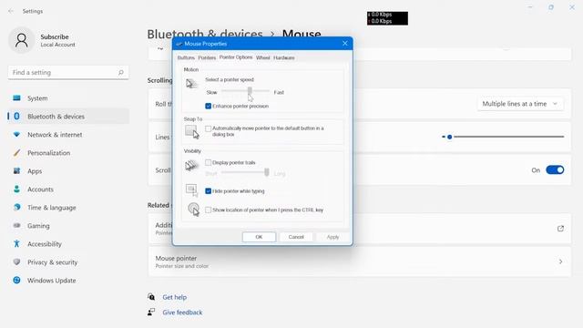This screenshot has width=583, height=328.
Task: Switch to the Pointers tab
Action: pyautogui.click(x=207, y=57)
